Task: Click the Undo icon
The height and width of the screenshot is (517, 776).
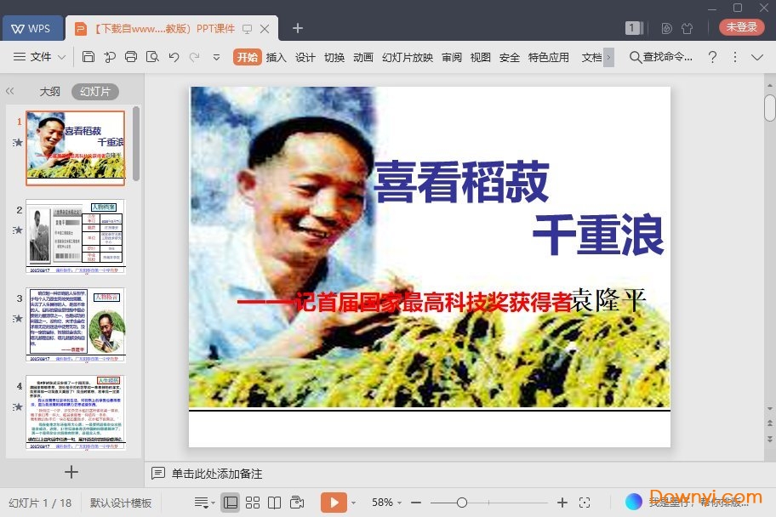Action: click(174, 57)
